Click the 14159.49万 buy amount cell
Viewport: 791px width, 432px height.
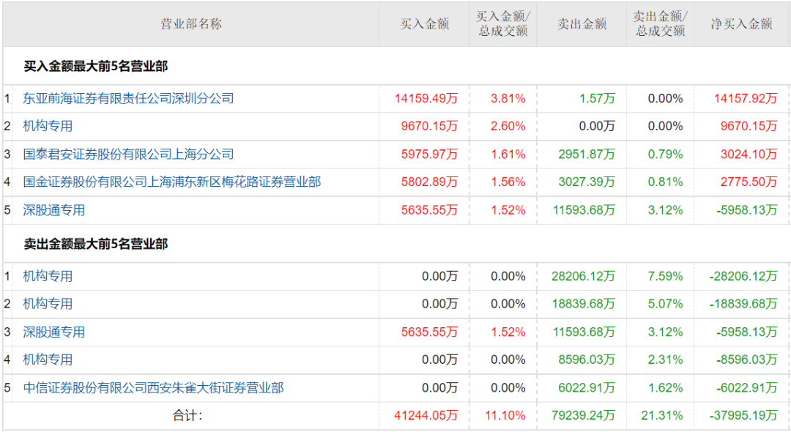point(426,98)
